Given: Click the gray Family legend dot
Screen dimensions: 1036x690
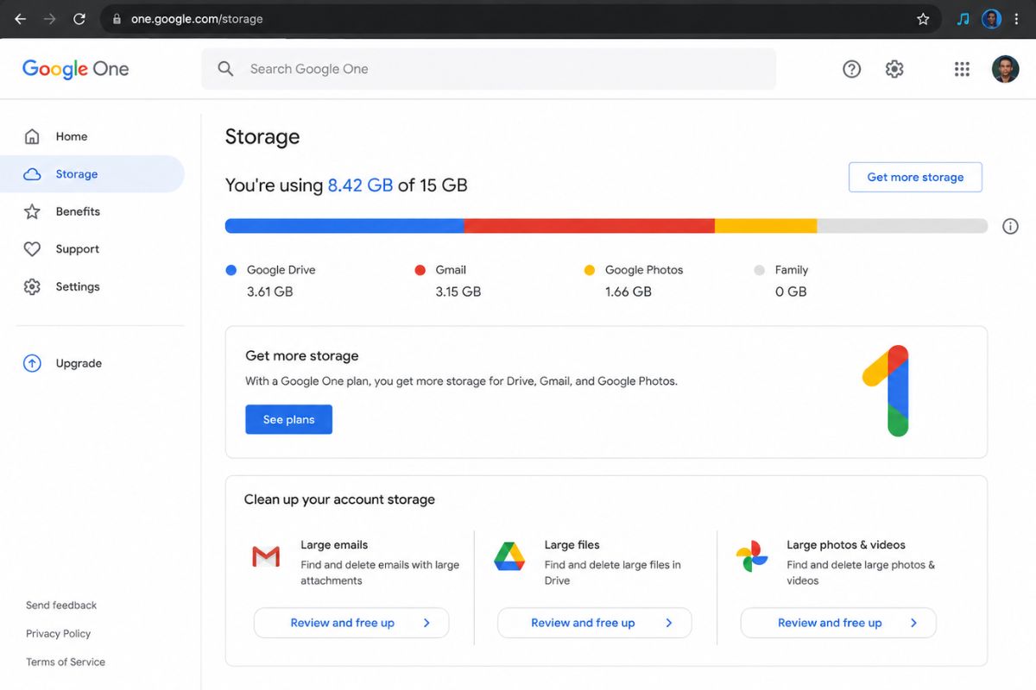Looking at the screenshot, I should (759, 270).
